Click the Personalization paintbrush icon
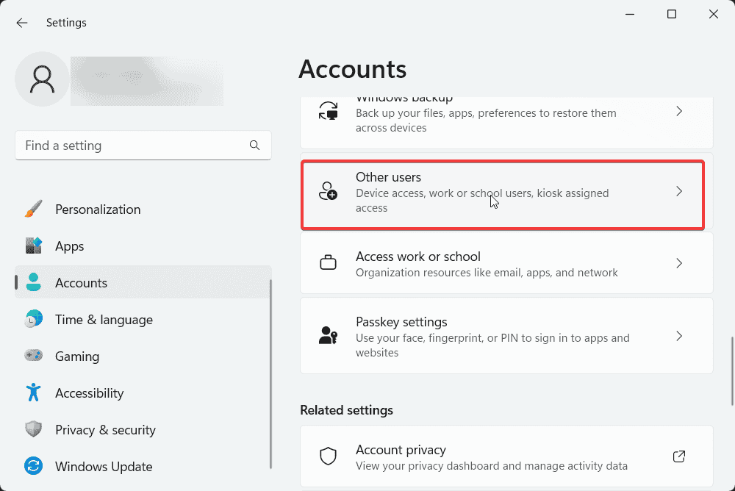The image size is (735, 491). [x=33, y=209]
